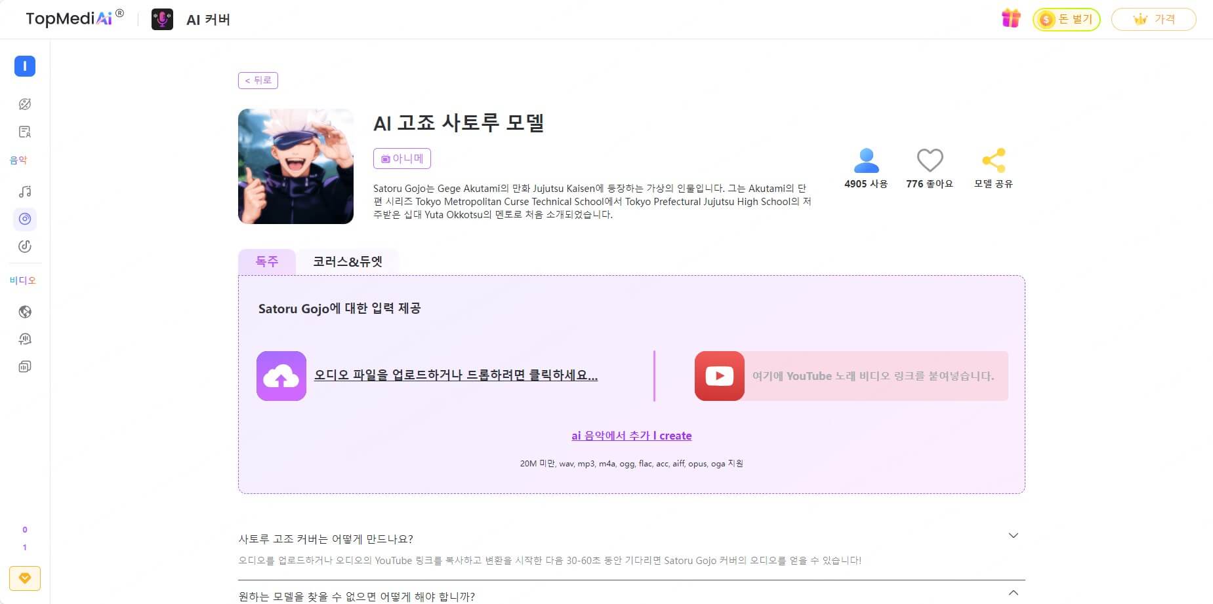Like the model with the heart icon

(x=930, y=160)
